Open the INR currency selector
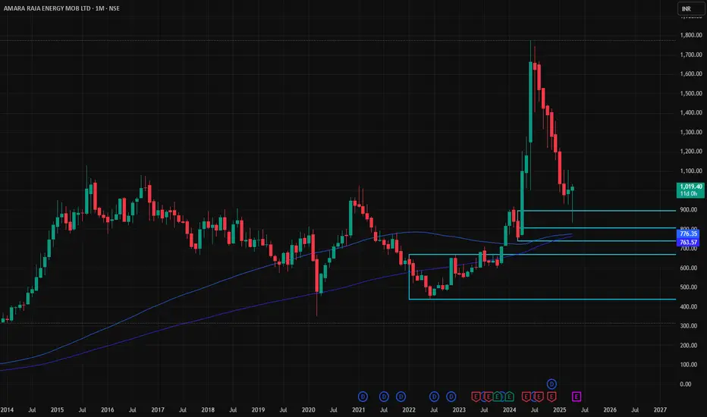The height and width of the screenshot is (417, 707). coord(690,8)
